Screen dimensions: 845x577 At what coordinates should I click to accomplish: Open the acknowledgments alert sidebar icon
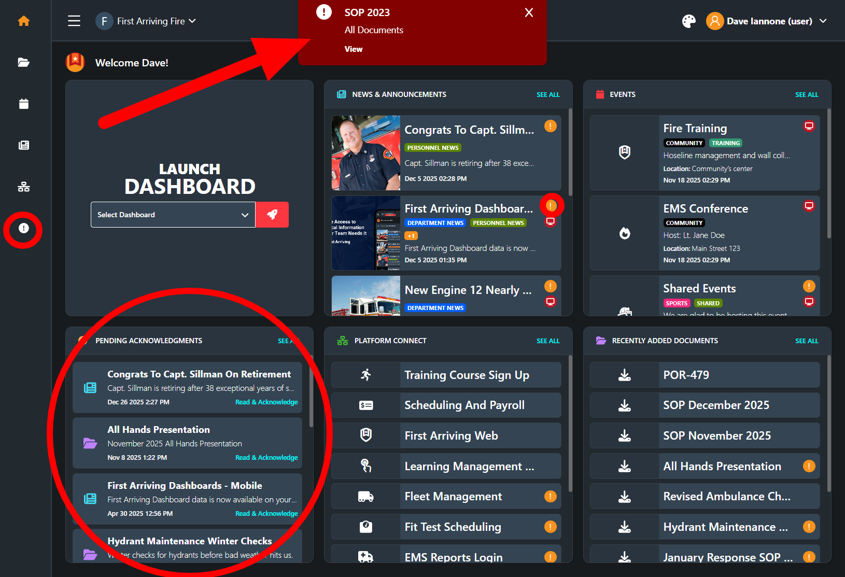coord(24,228)
